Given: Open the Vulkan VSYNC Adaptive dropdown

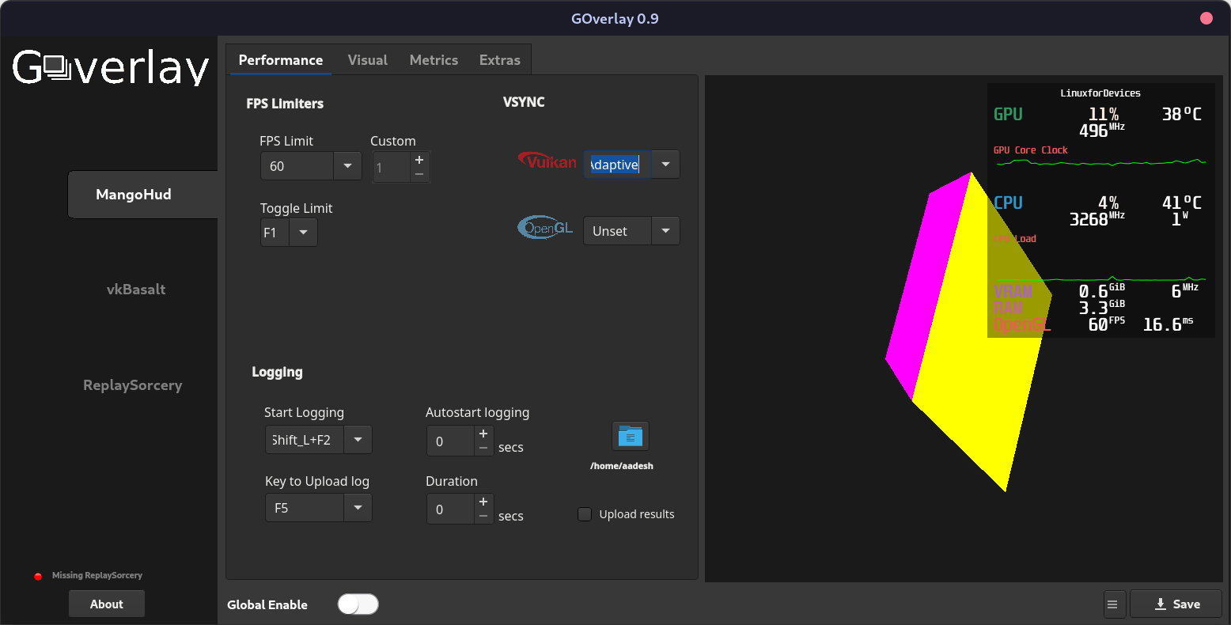Looking at the screenshot, I should [x=665, y=164].
